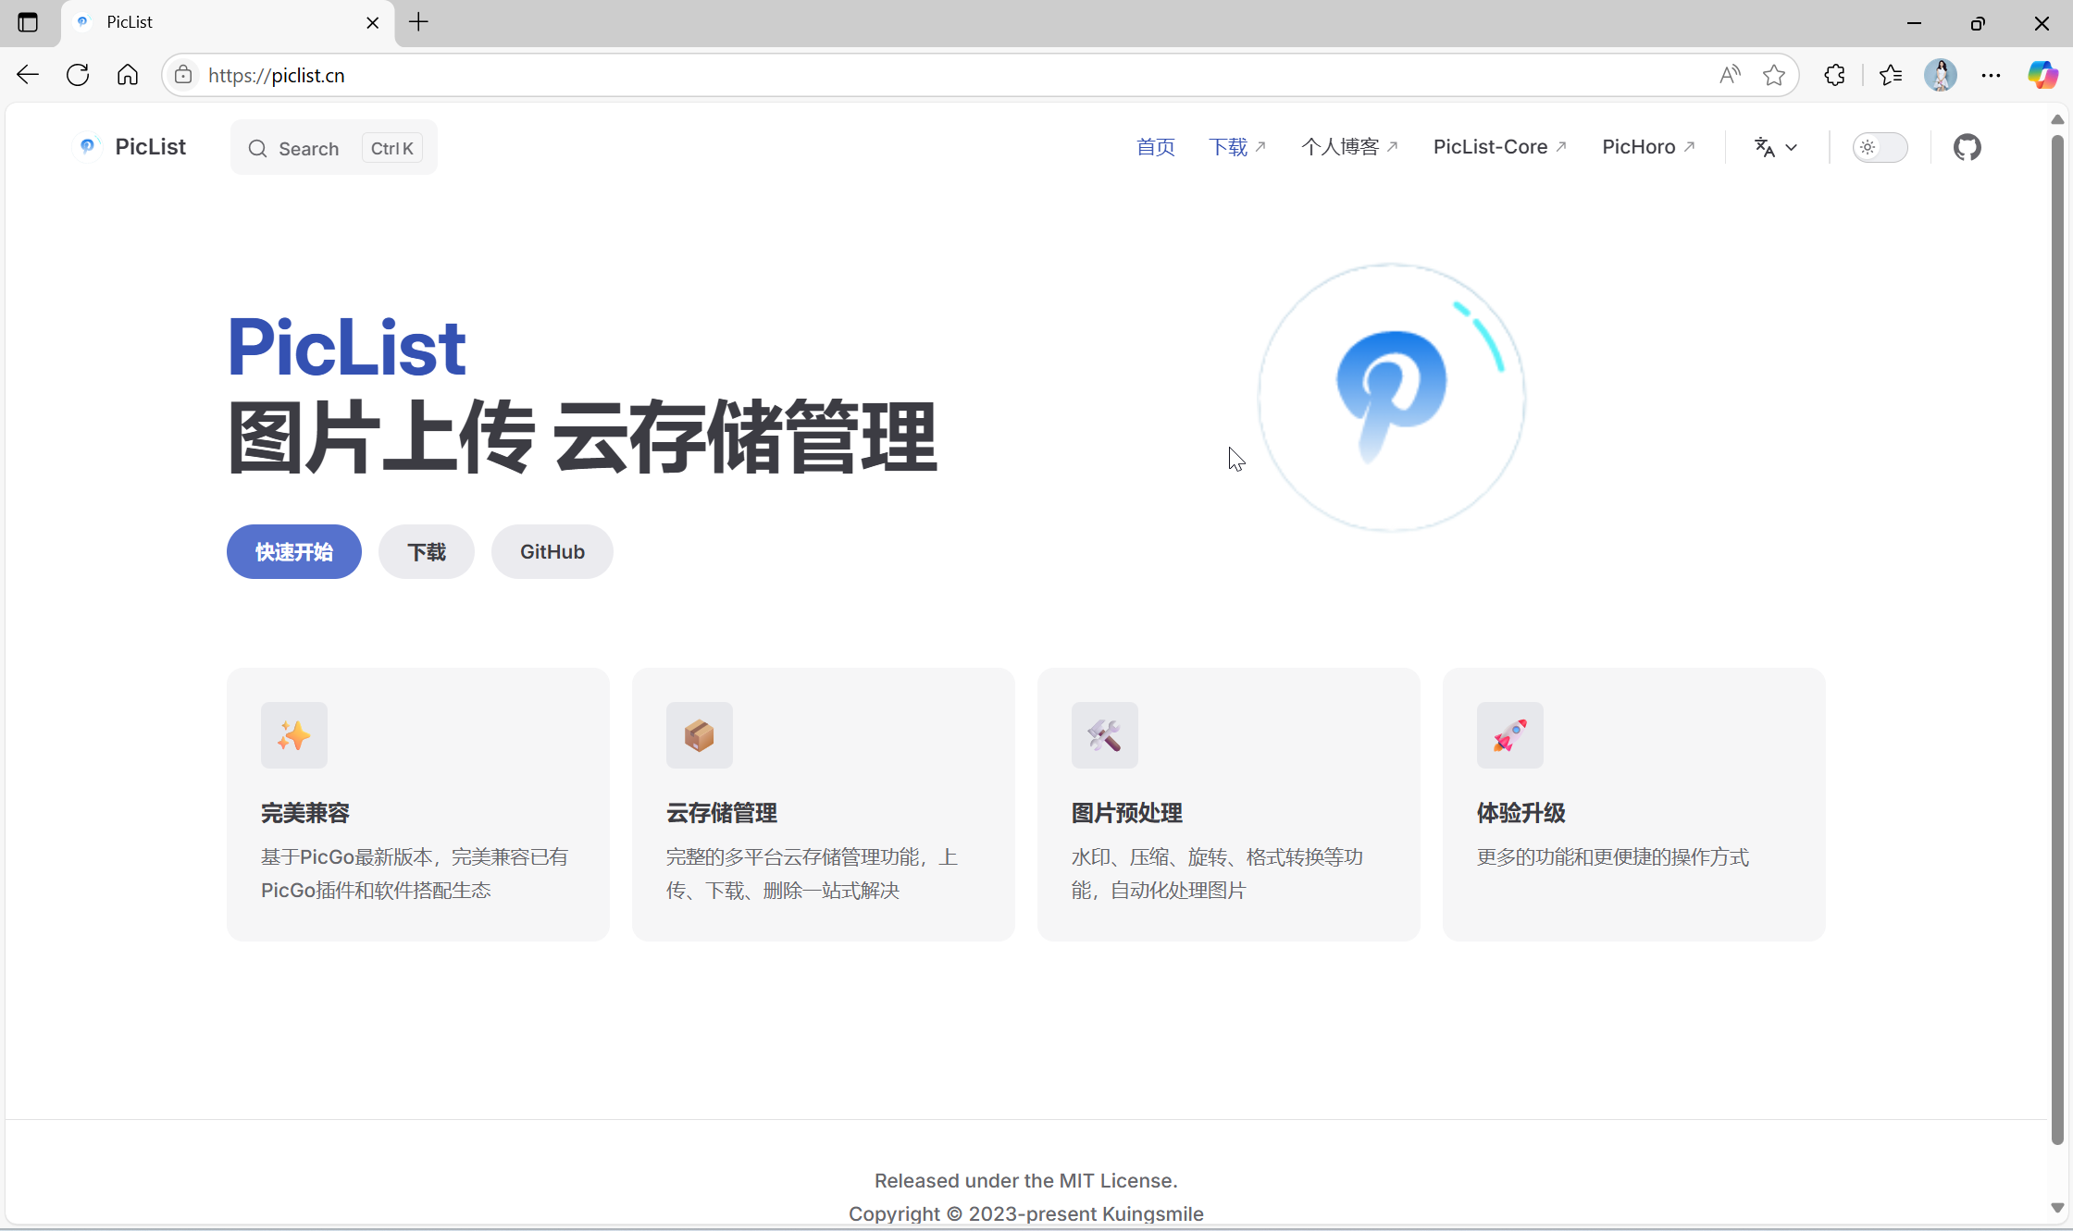Click the 体验升级 card title
This screenshot has height=1231, width=2073.
click(x=1521, y=813)
